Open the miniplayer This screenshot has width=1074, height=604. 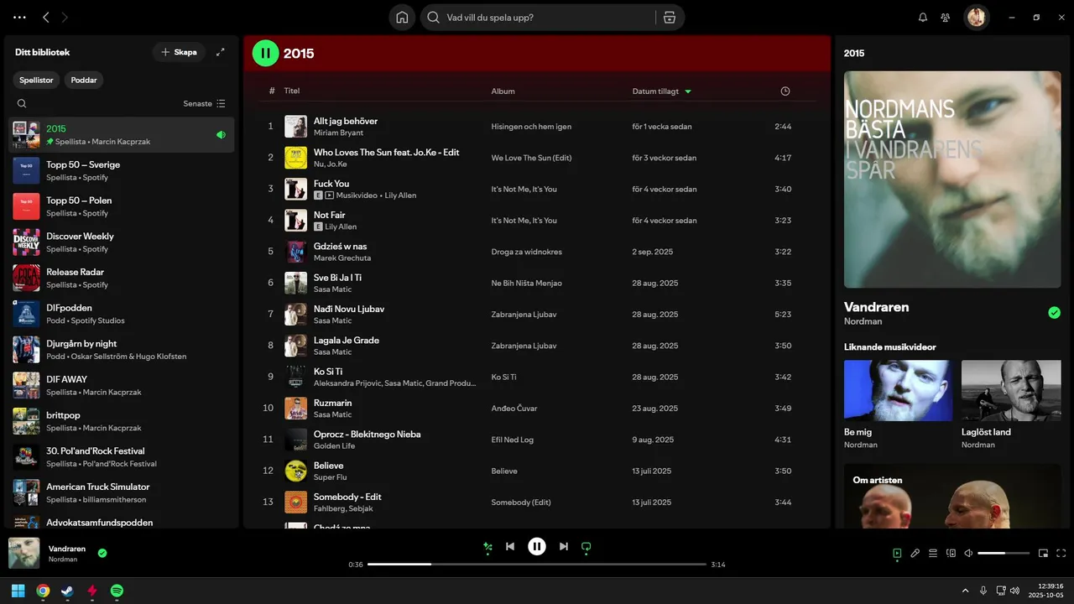1044,554
